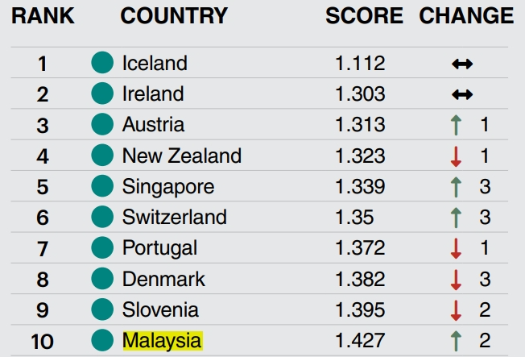Click the horizontal no-change arrow for Ireland
This screenshot has width=525, height=357.
pos(462,94)
